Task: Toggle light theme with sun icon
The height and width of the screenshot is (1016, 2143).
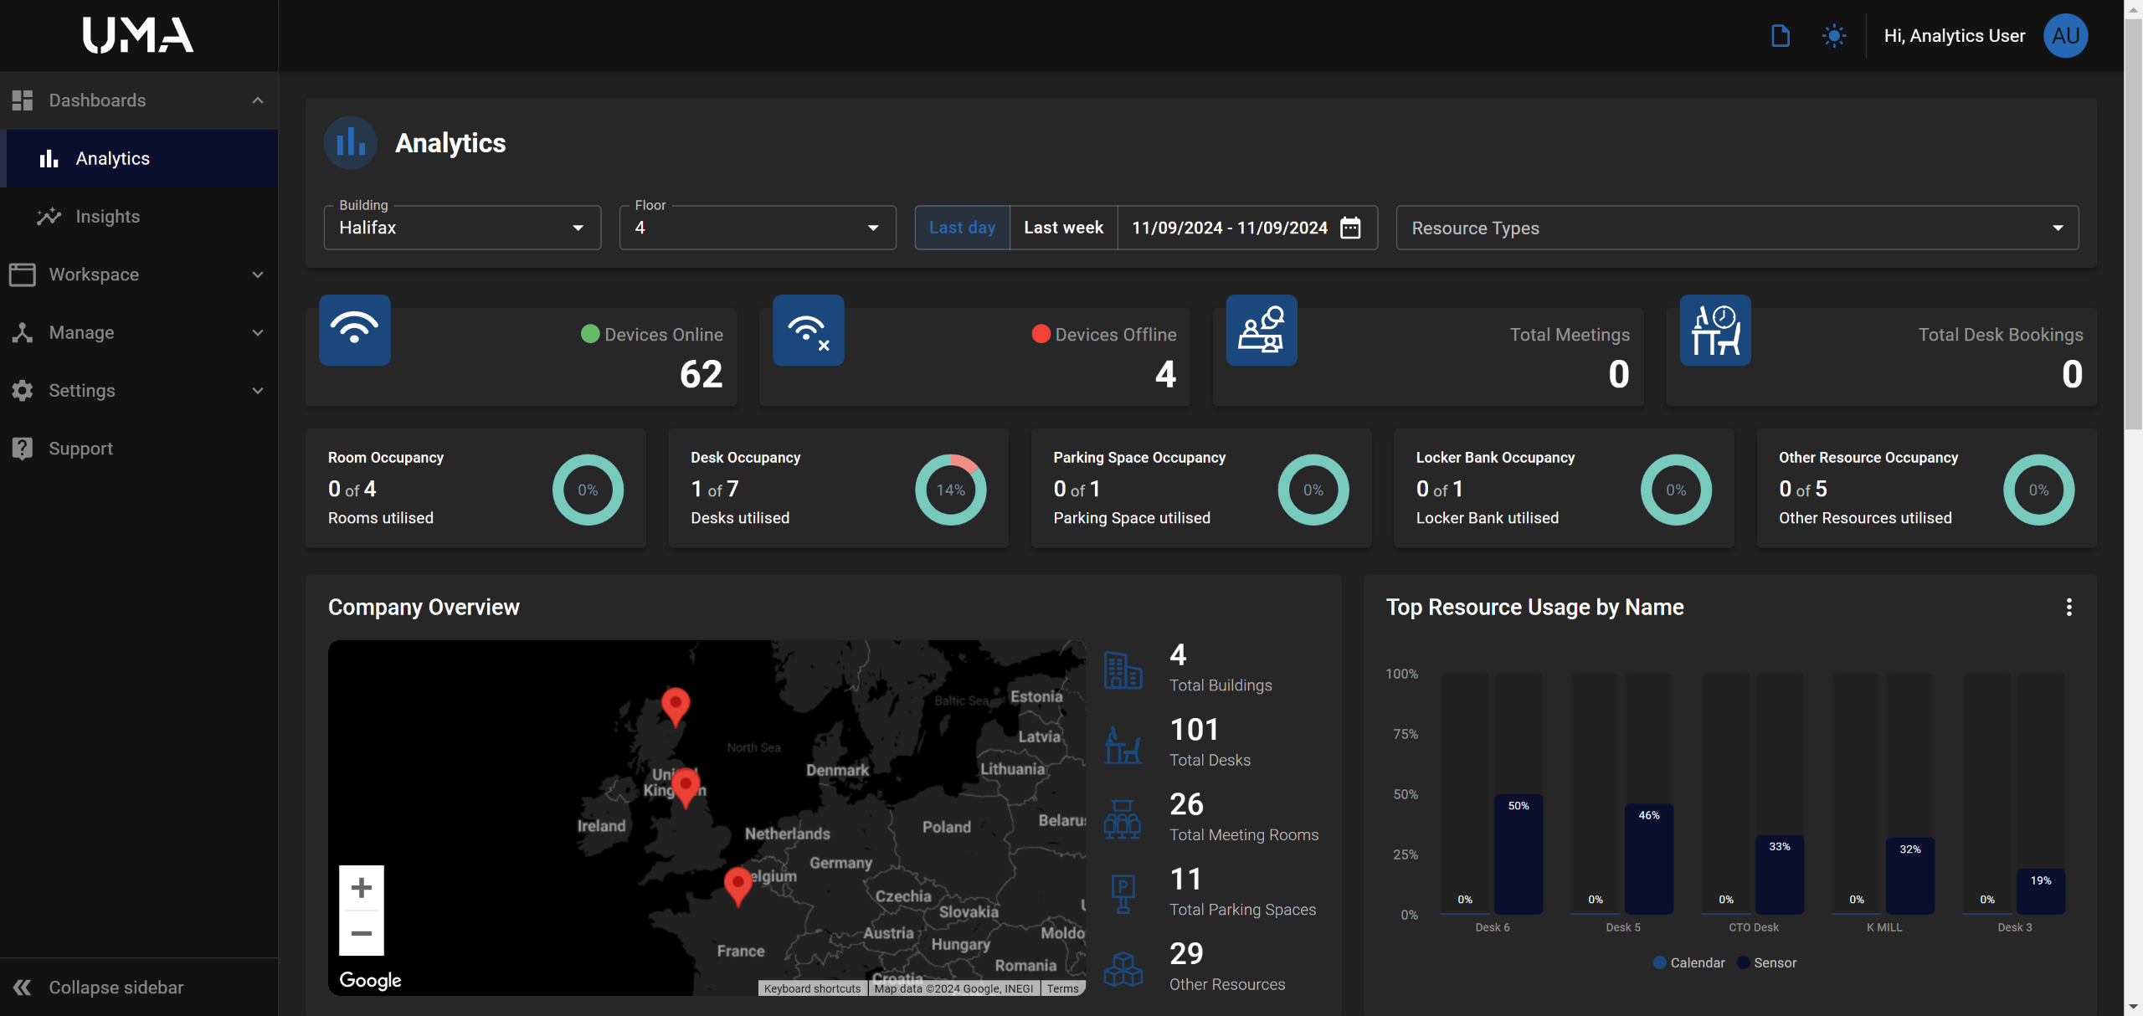Action: coord(1834,36)
